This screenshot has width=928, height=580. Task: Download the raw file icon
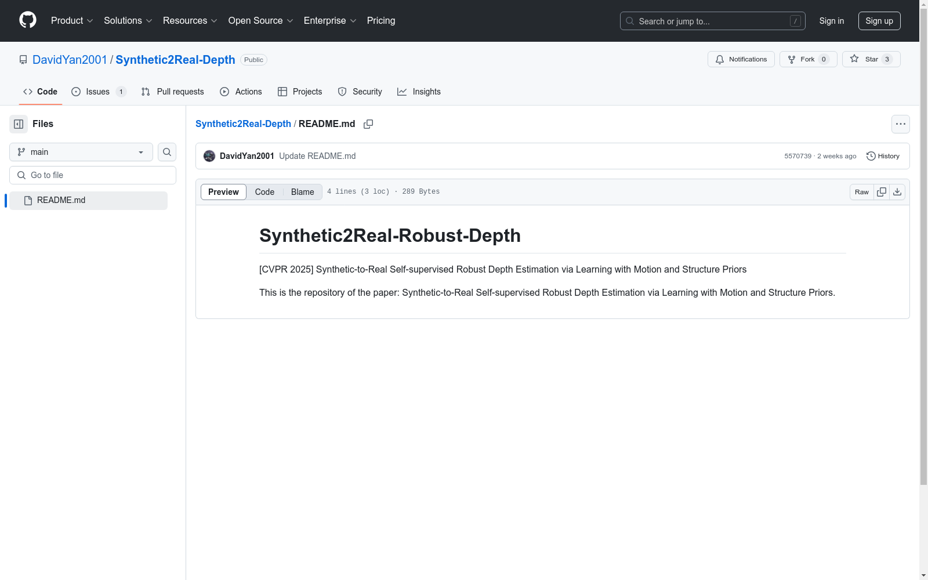pos(897,192)
